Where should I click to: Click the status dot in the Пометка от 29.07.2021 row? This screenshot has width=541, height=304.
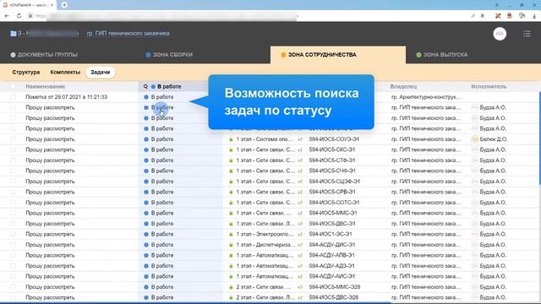click(146, 97)
